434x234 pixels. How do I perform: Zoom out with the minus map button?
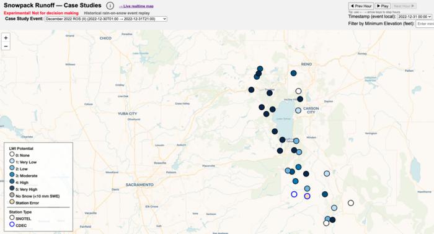6,46
